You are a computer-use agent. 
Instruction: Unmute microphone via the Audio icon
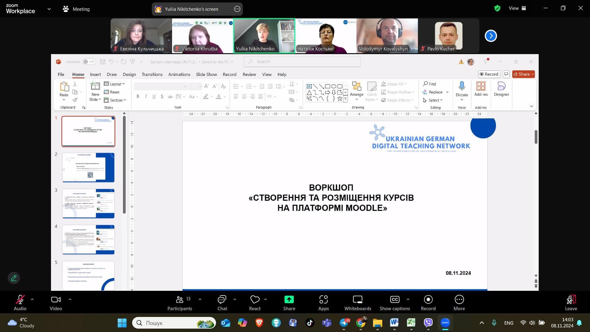[x=20, y=300]
